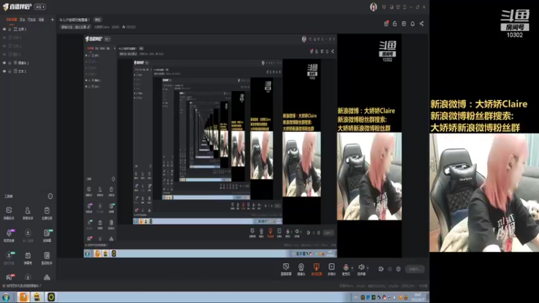Toggle the lock on 摄像头 1 layer
539x303 pixels.
[x=9, y=63]
